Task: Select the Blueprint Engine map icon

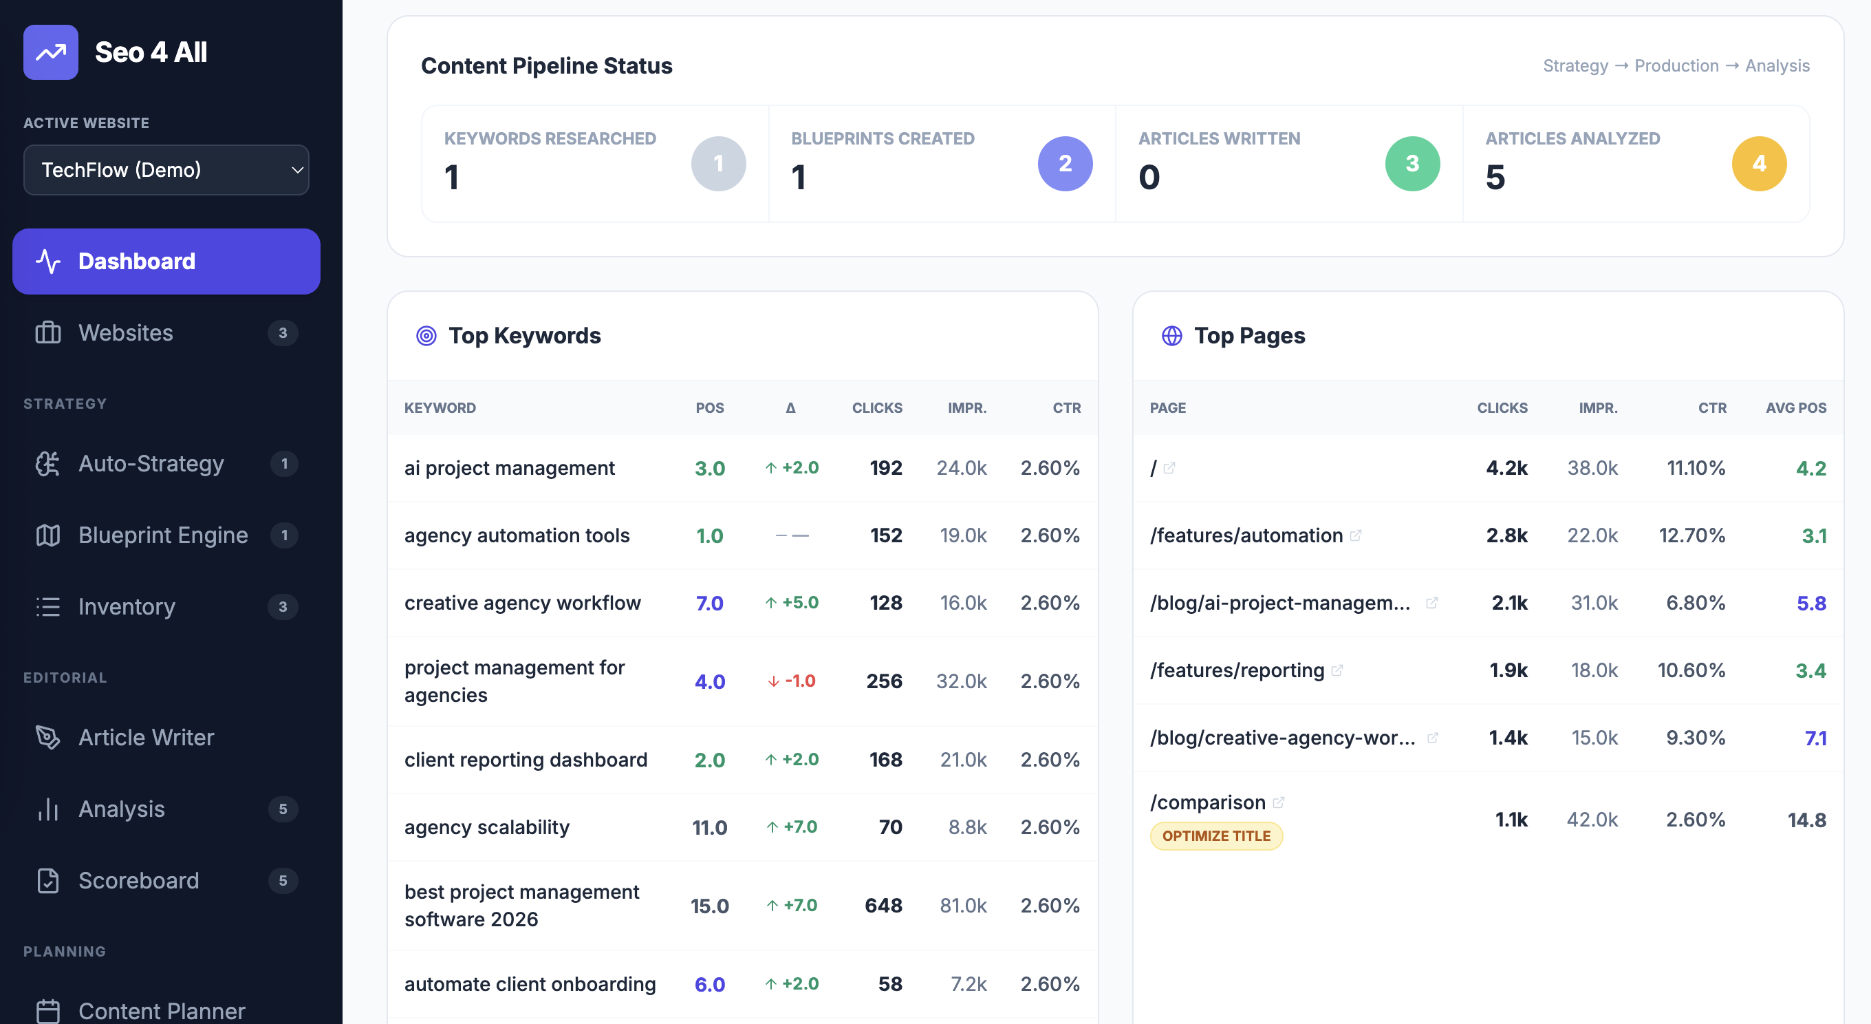Action: point(48,535)
